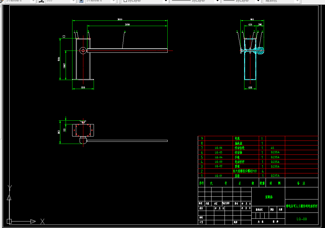The width and height of the screenshot is (325, 228).
Task: Click the 装配体 title block text
Action: coord(269,197)
